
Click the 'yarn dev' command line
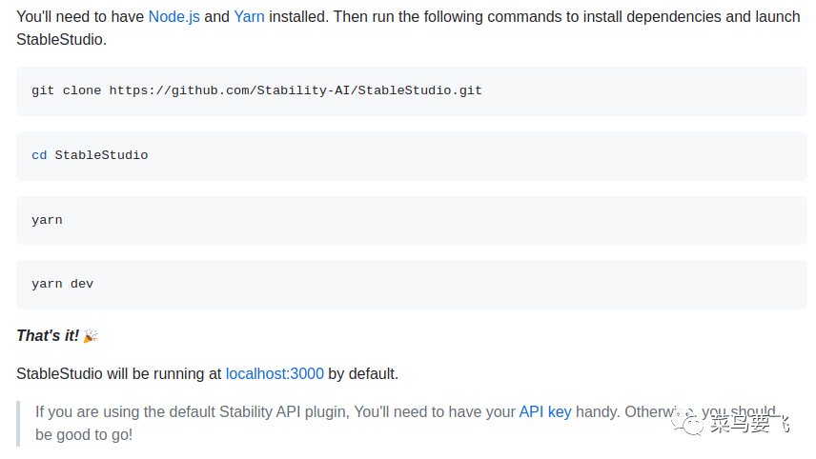(63, 284)
